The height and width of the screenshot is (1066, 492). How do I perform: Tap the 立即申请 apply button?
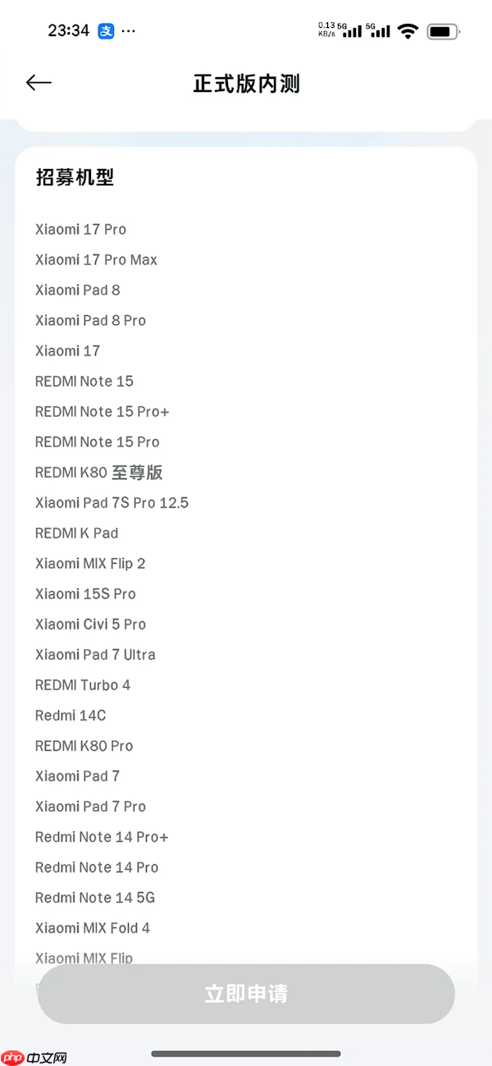245,993
